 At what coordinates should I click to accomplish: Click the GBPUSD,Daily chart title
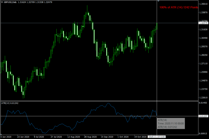pyautogui.click(x=10, y=2)
